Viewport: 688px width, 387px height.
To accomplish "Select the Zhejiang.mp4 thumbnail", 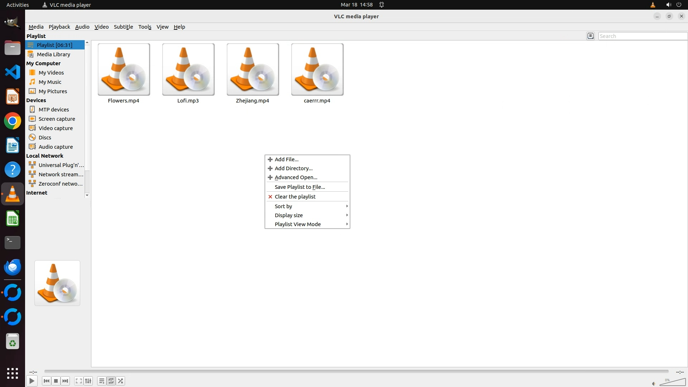I will point(253,70).
